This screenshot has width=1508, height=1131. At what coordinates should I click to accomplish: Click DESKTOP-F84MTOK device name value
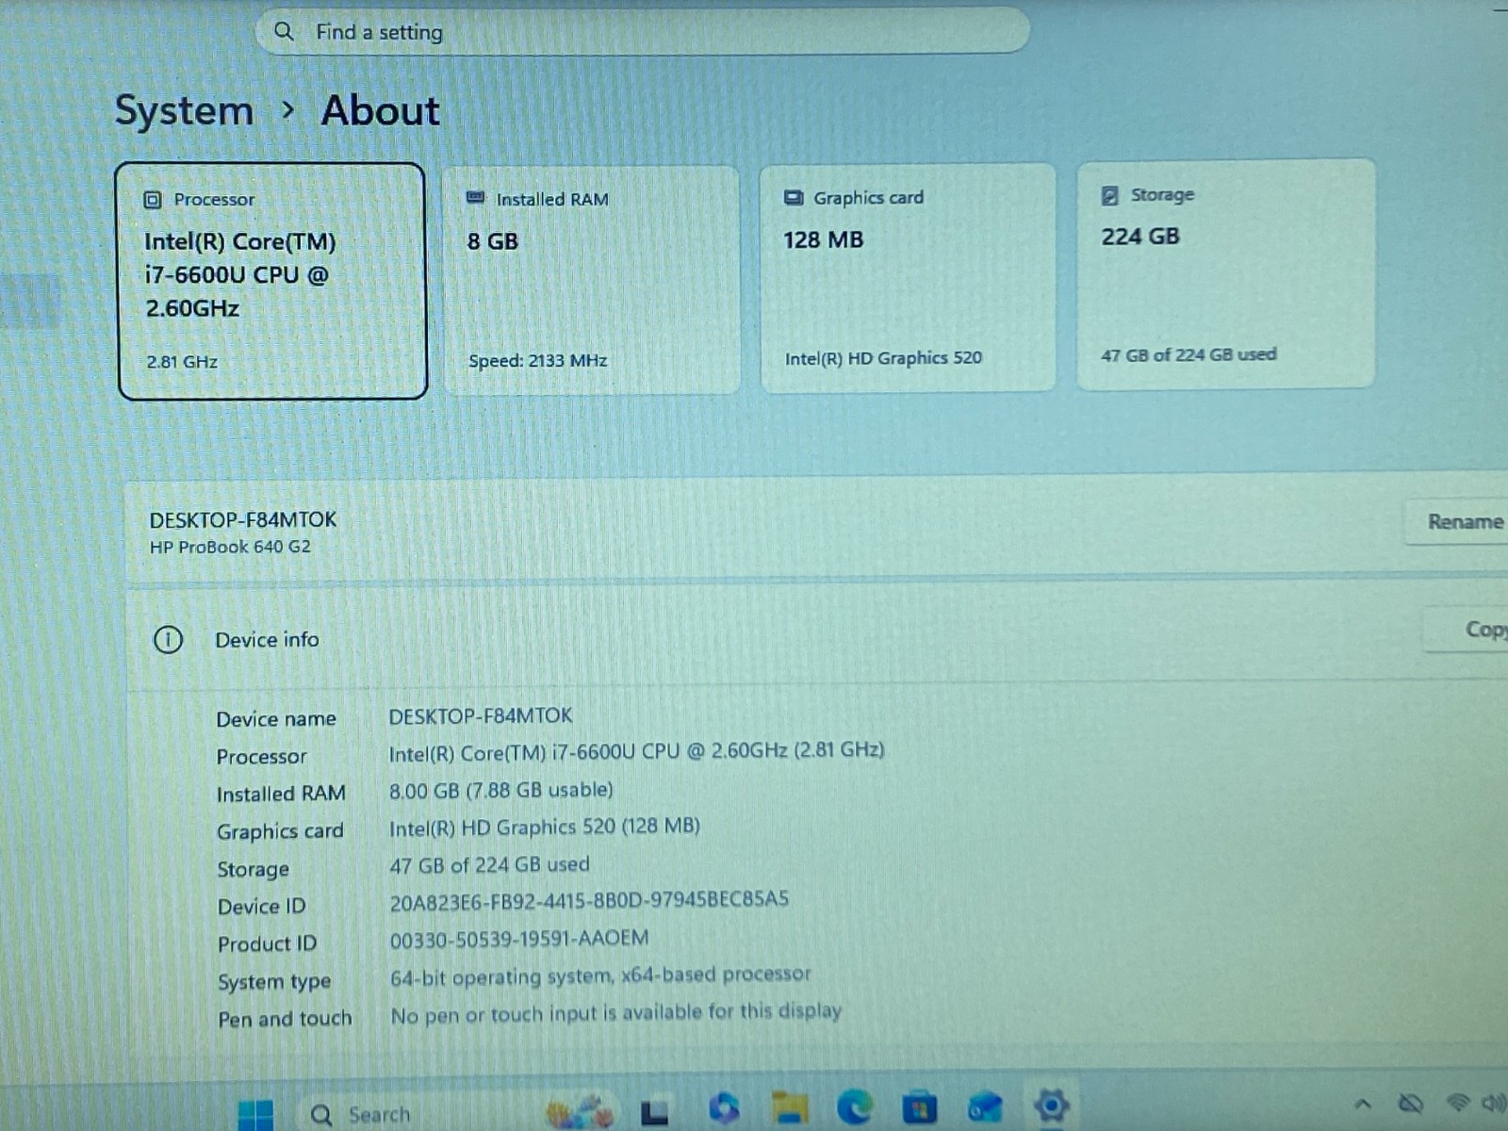tap(481, 716)
